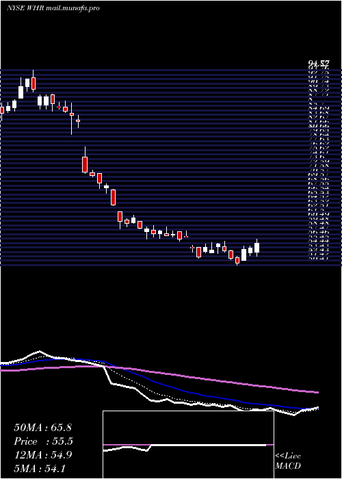342x479 pixels.
Task: Select the Price : 55.5 value
Action: 44,441
